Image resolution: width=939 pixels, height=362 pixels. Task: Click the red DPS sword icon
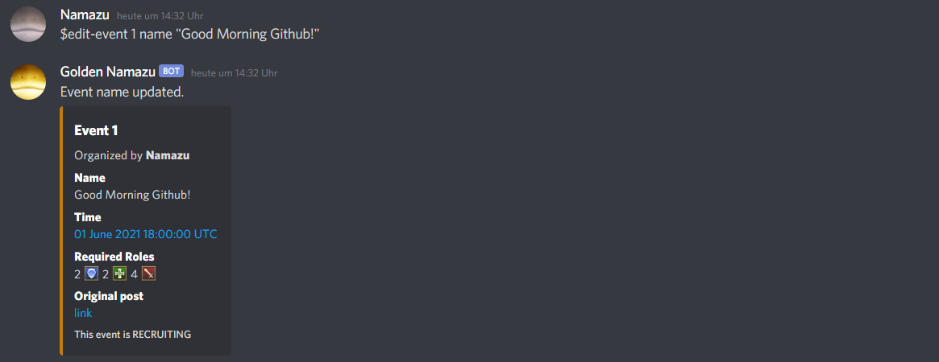(x=148, y=274)
